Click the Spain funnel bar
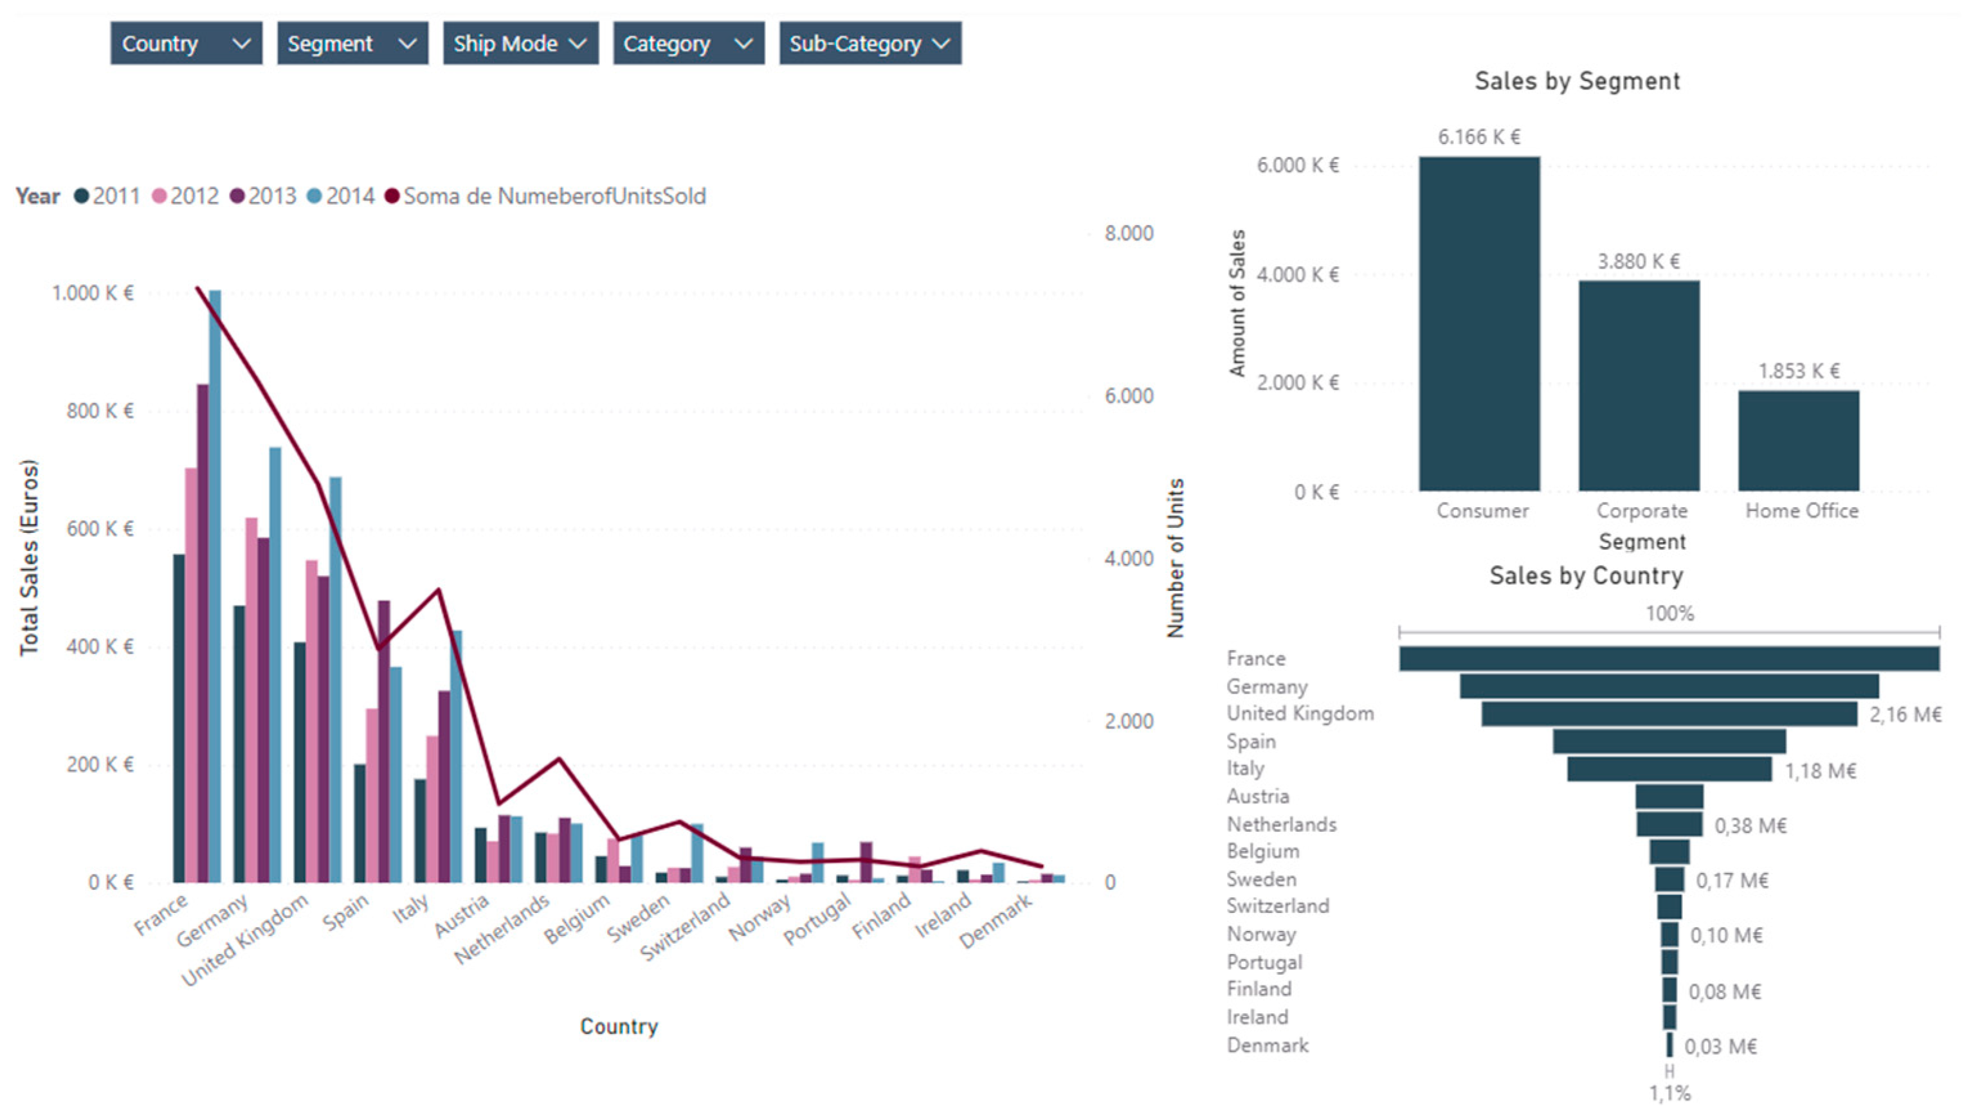Viewport: 1962px width, 1118px height. (x=1669, y=742)
